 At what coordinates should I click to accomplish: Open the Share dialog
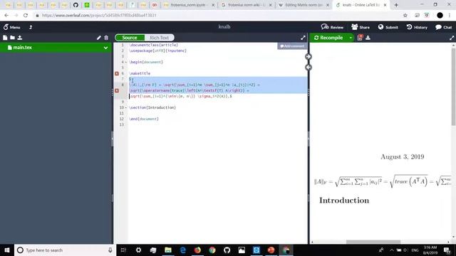click(x=361, y=27)
